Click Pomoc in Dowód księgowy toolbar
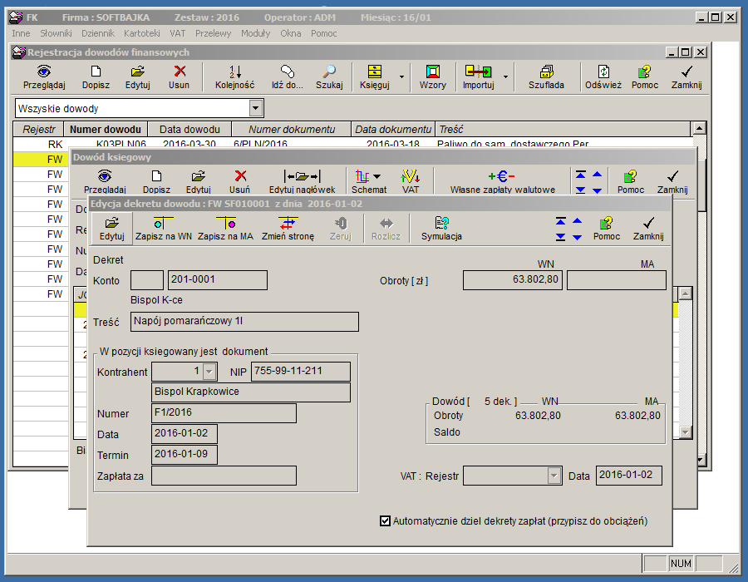This screenshot has width=748, height=582. pos(631,182)
